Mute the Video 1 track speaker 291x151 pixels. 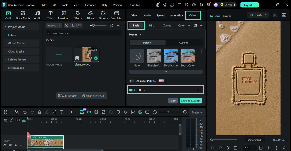(10, 145)
